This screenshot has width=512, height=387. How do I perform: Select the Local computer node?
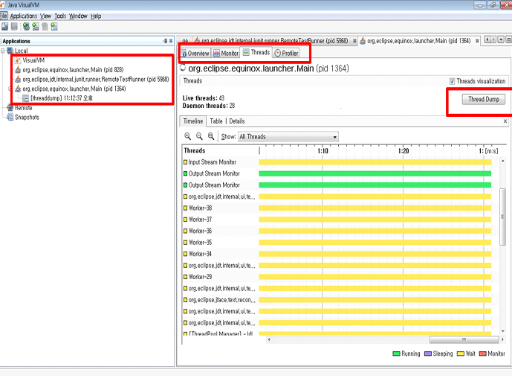(17, 51)
